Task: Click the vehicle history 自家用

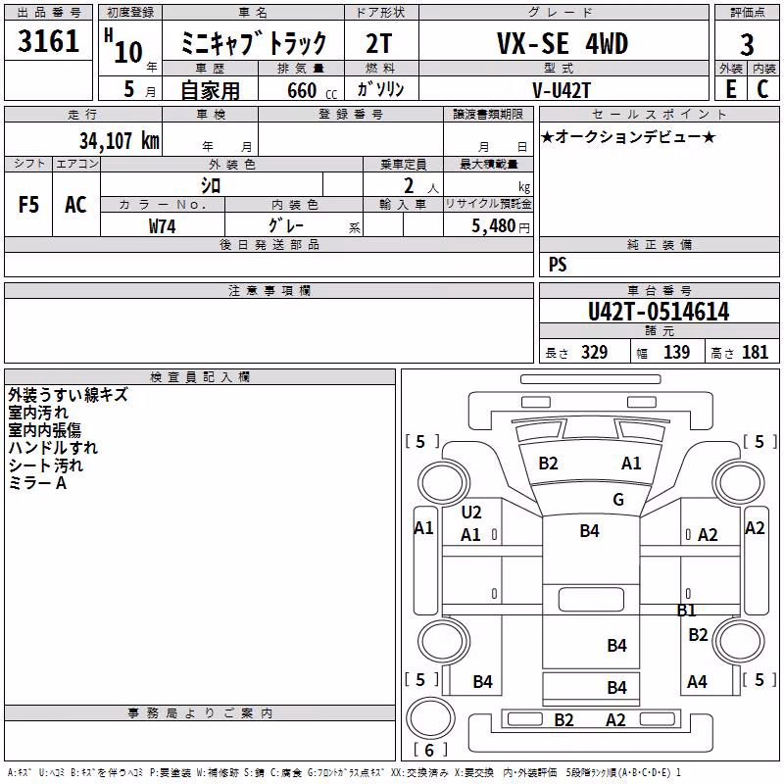Action: (x=210, y=90)
